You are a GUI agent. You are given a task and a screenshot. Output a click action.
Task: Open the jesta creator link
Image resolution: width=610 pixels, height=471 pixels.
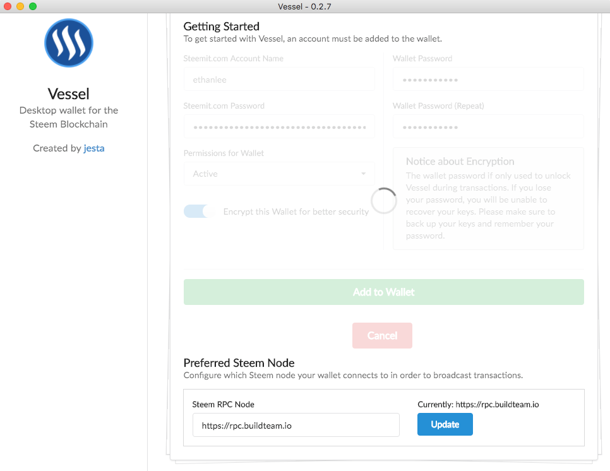point(93,148)
